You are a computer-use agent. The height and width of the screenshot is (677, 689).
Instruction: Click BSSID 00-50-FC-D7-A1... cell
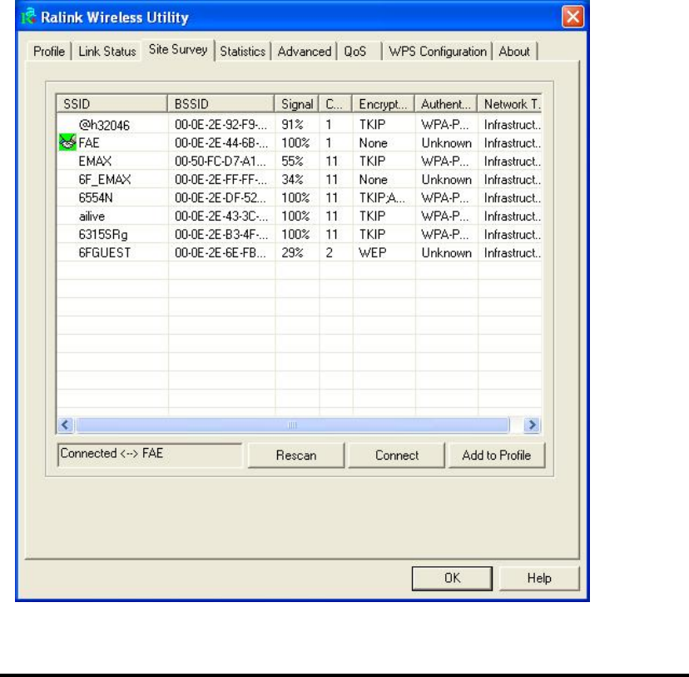point(221,162)
